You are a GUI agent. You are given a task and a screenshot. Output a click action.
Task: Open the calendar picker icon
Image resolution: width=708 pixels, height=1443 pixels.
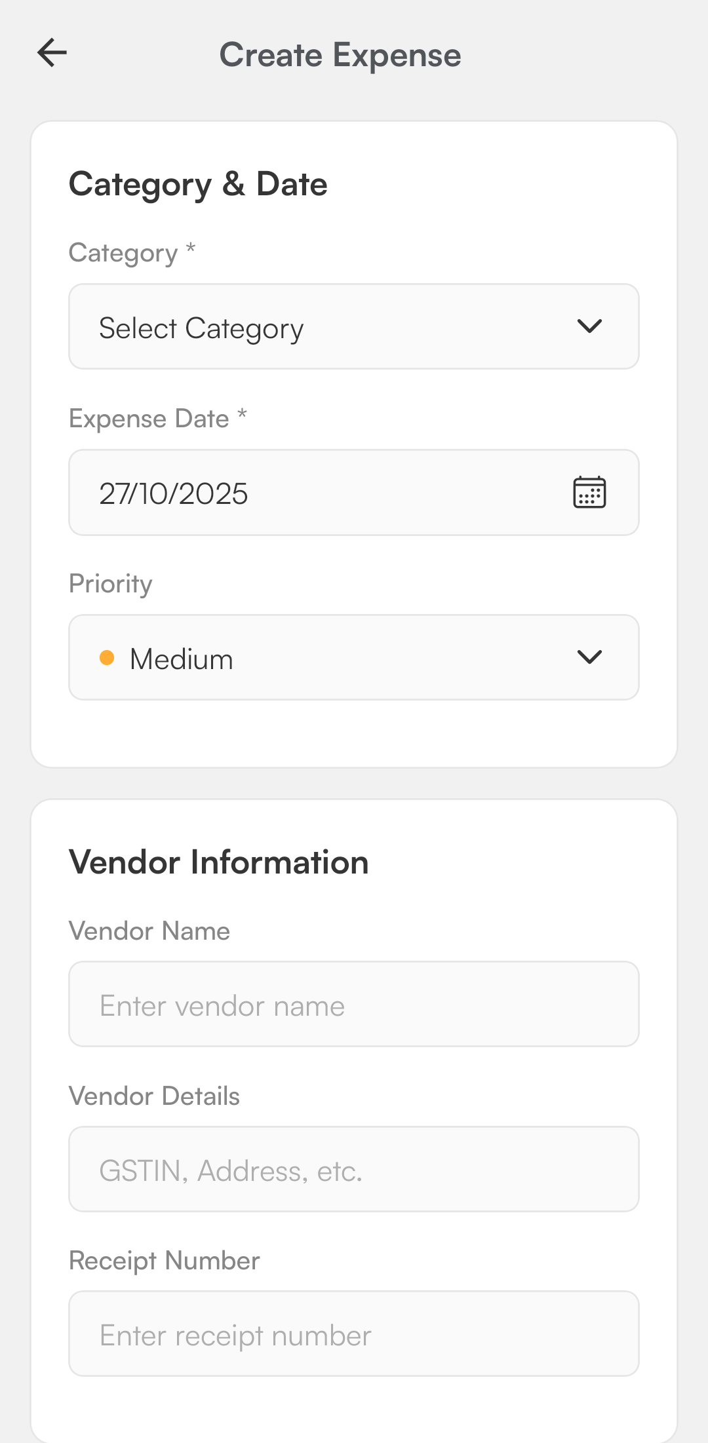point(589,493)
